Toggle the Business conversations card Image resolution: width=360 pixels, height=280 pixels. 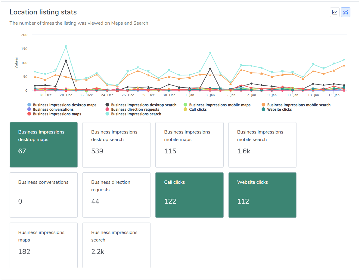point(44,195)
